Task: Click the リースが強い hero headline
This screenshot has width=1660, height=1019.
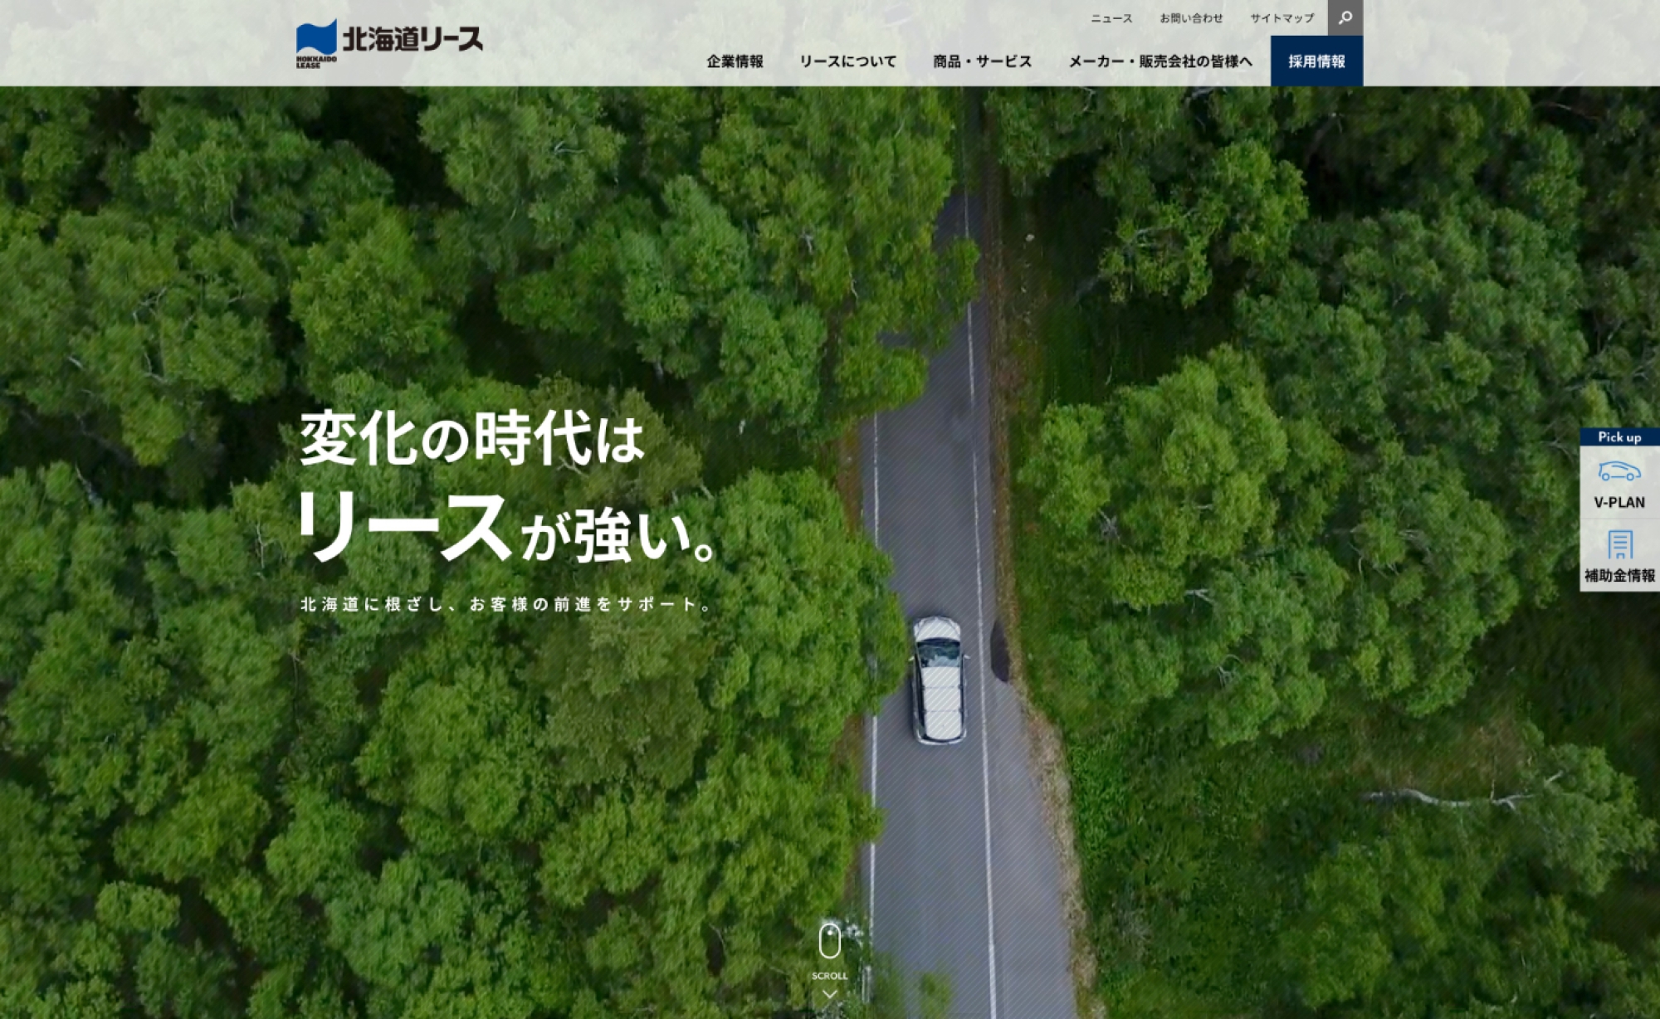Action: point(506,529)
